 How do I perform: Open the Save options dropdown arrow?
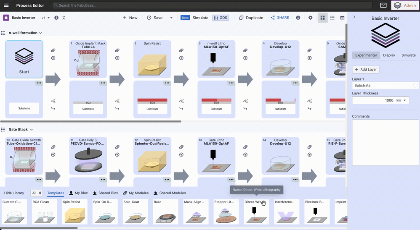click(x=171, y=18)
